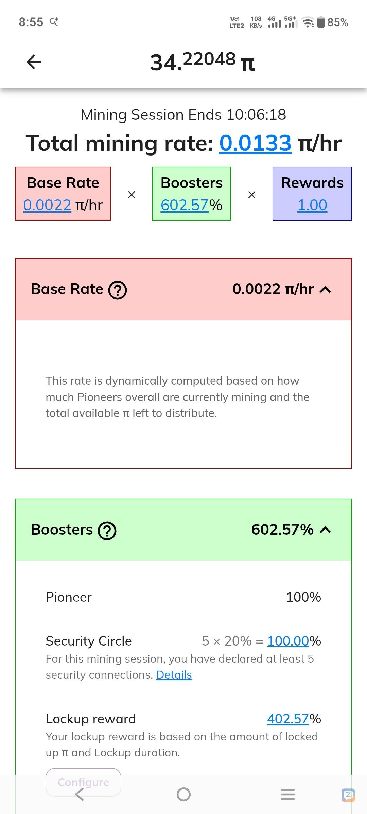367x814 pixels.
Task: Tap the Lockup reward 402.57 link
Action: (288, 719)
